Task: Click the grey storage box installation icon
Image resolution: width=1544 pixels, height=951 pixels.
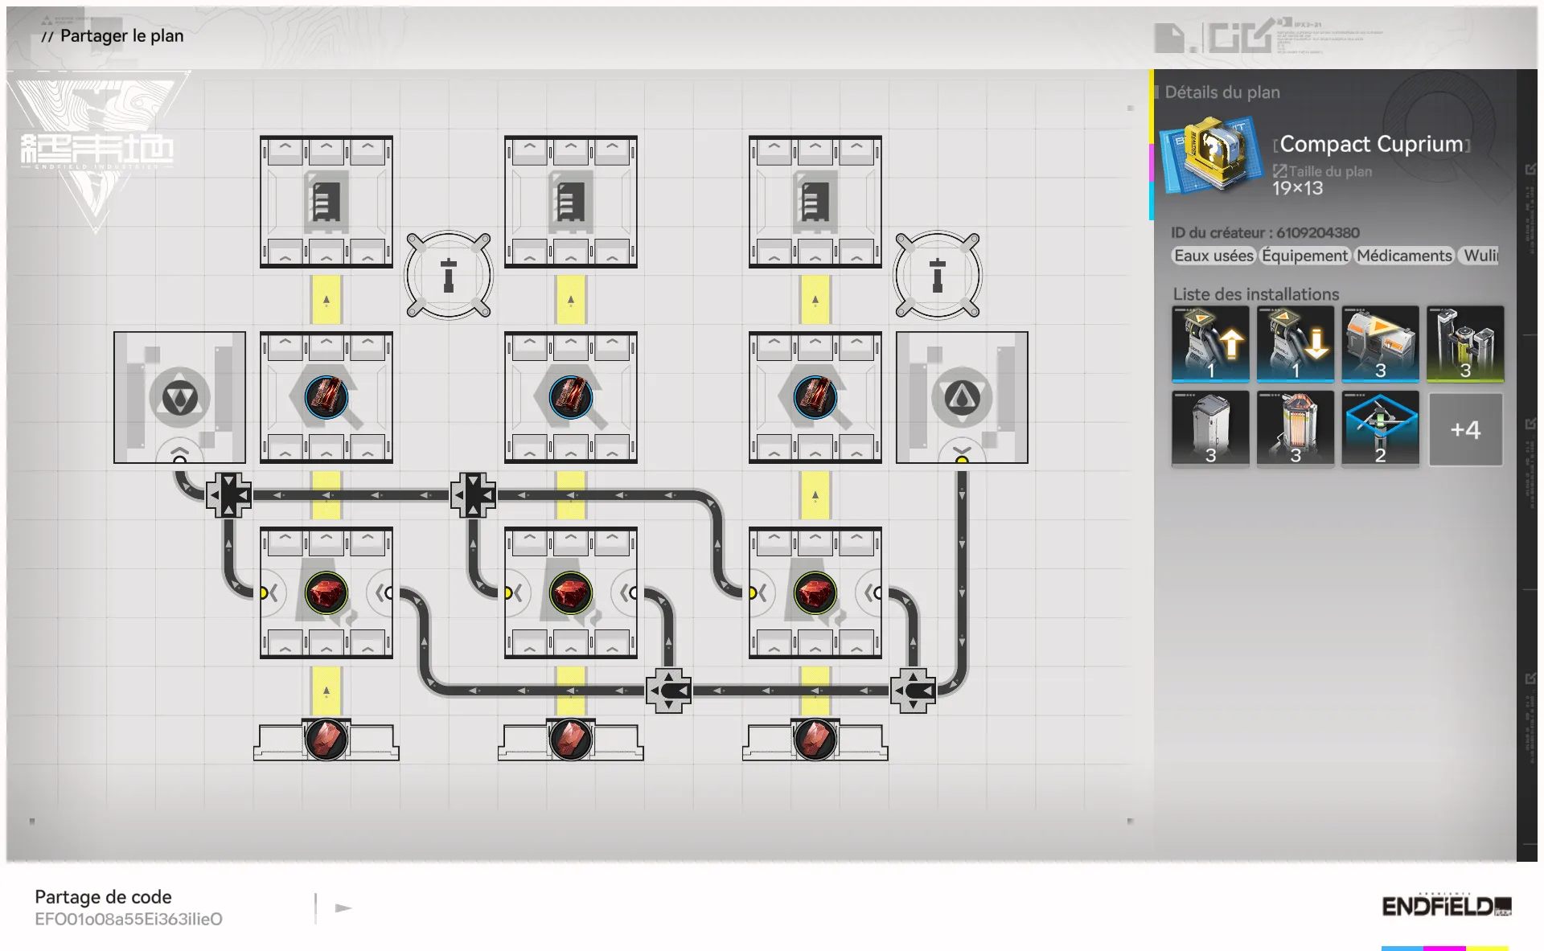Action: coord(1210,428)
